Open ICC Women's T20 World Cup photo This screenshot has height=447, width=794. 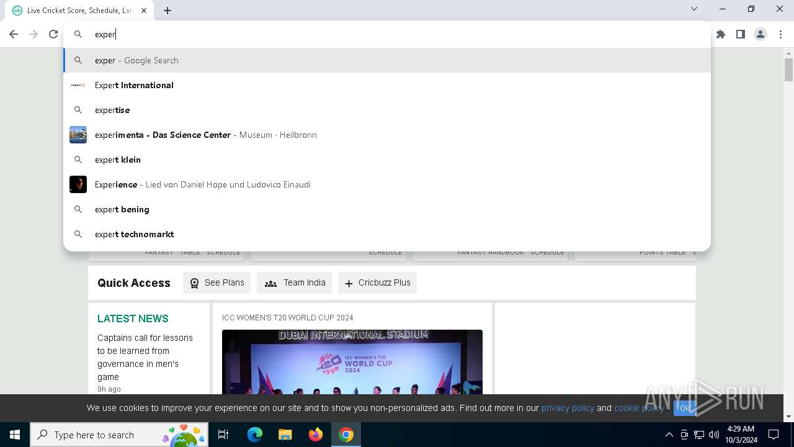(x=352, y=362)
